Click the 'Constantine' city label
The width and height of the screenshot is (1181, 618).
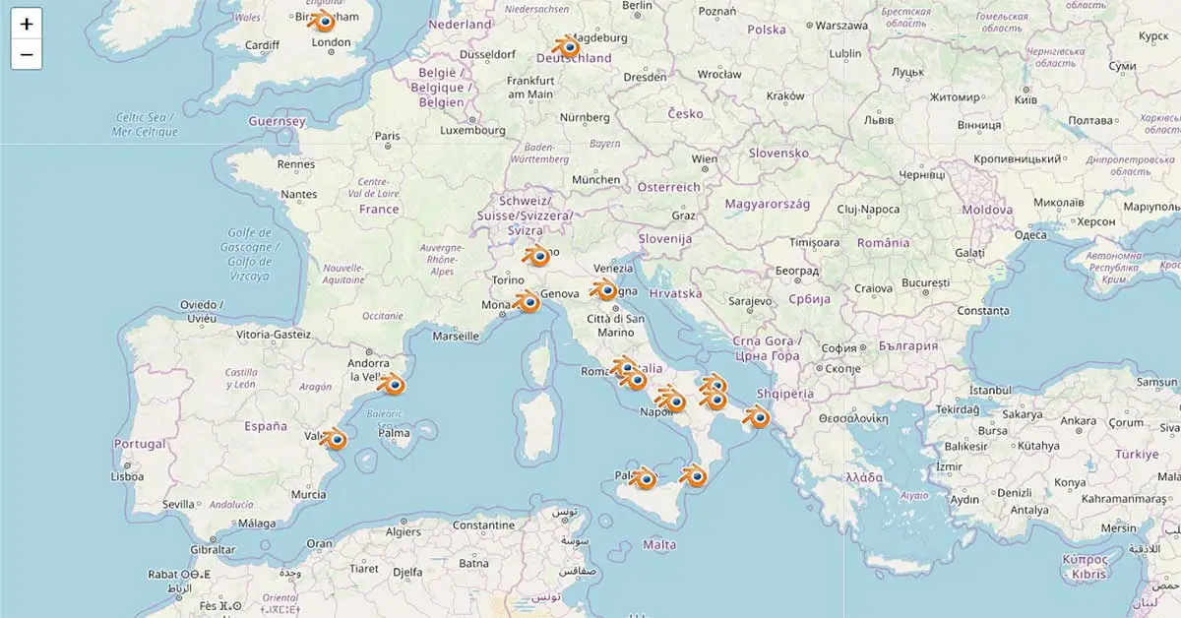483,525
